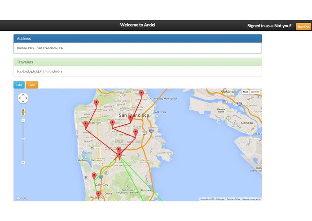Click the red marker west of Daly City
312x221 pixels.
click(x=94, y=176)
